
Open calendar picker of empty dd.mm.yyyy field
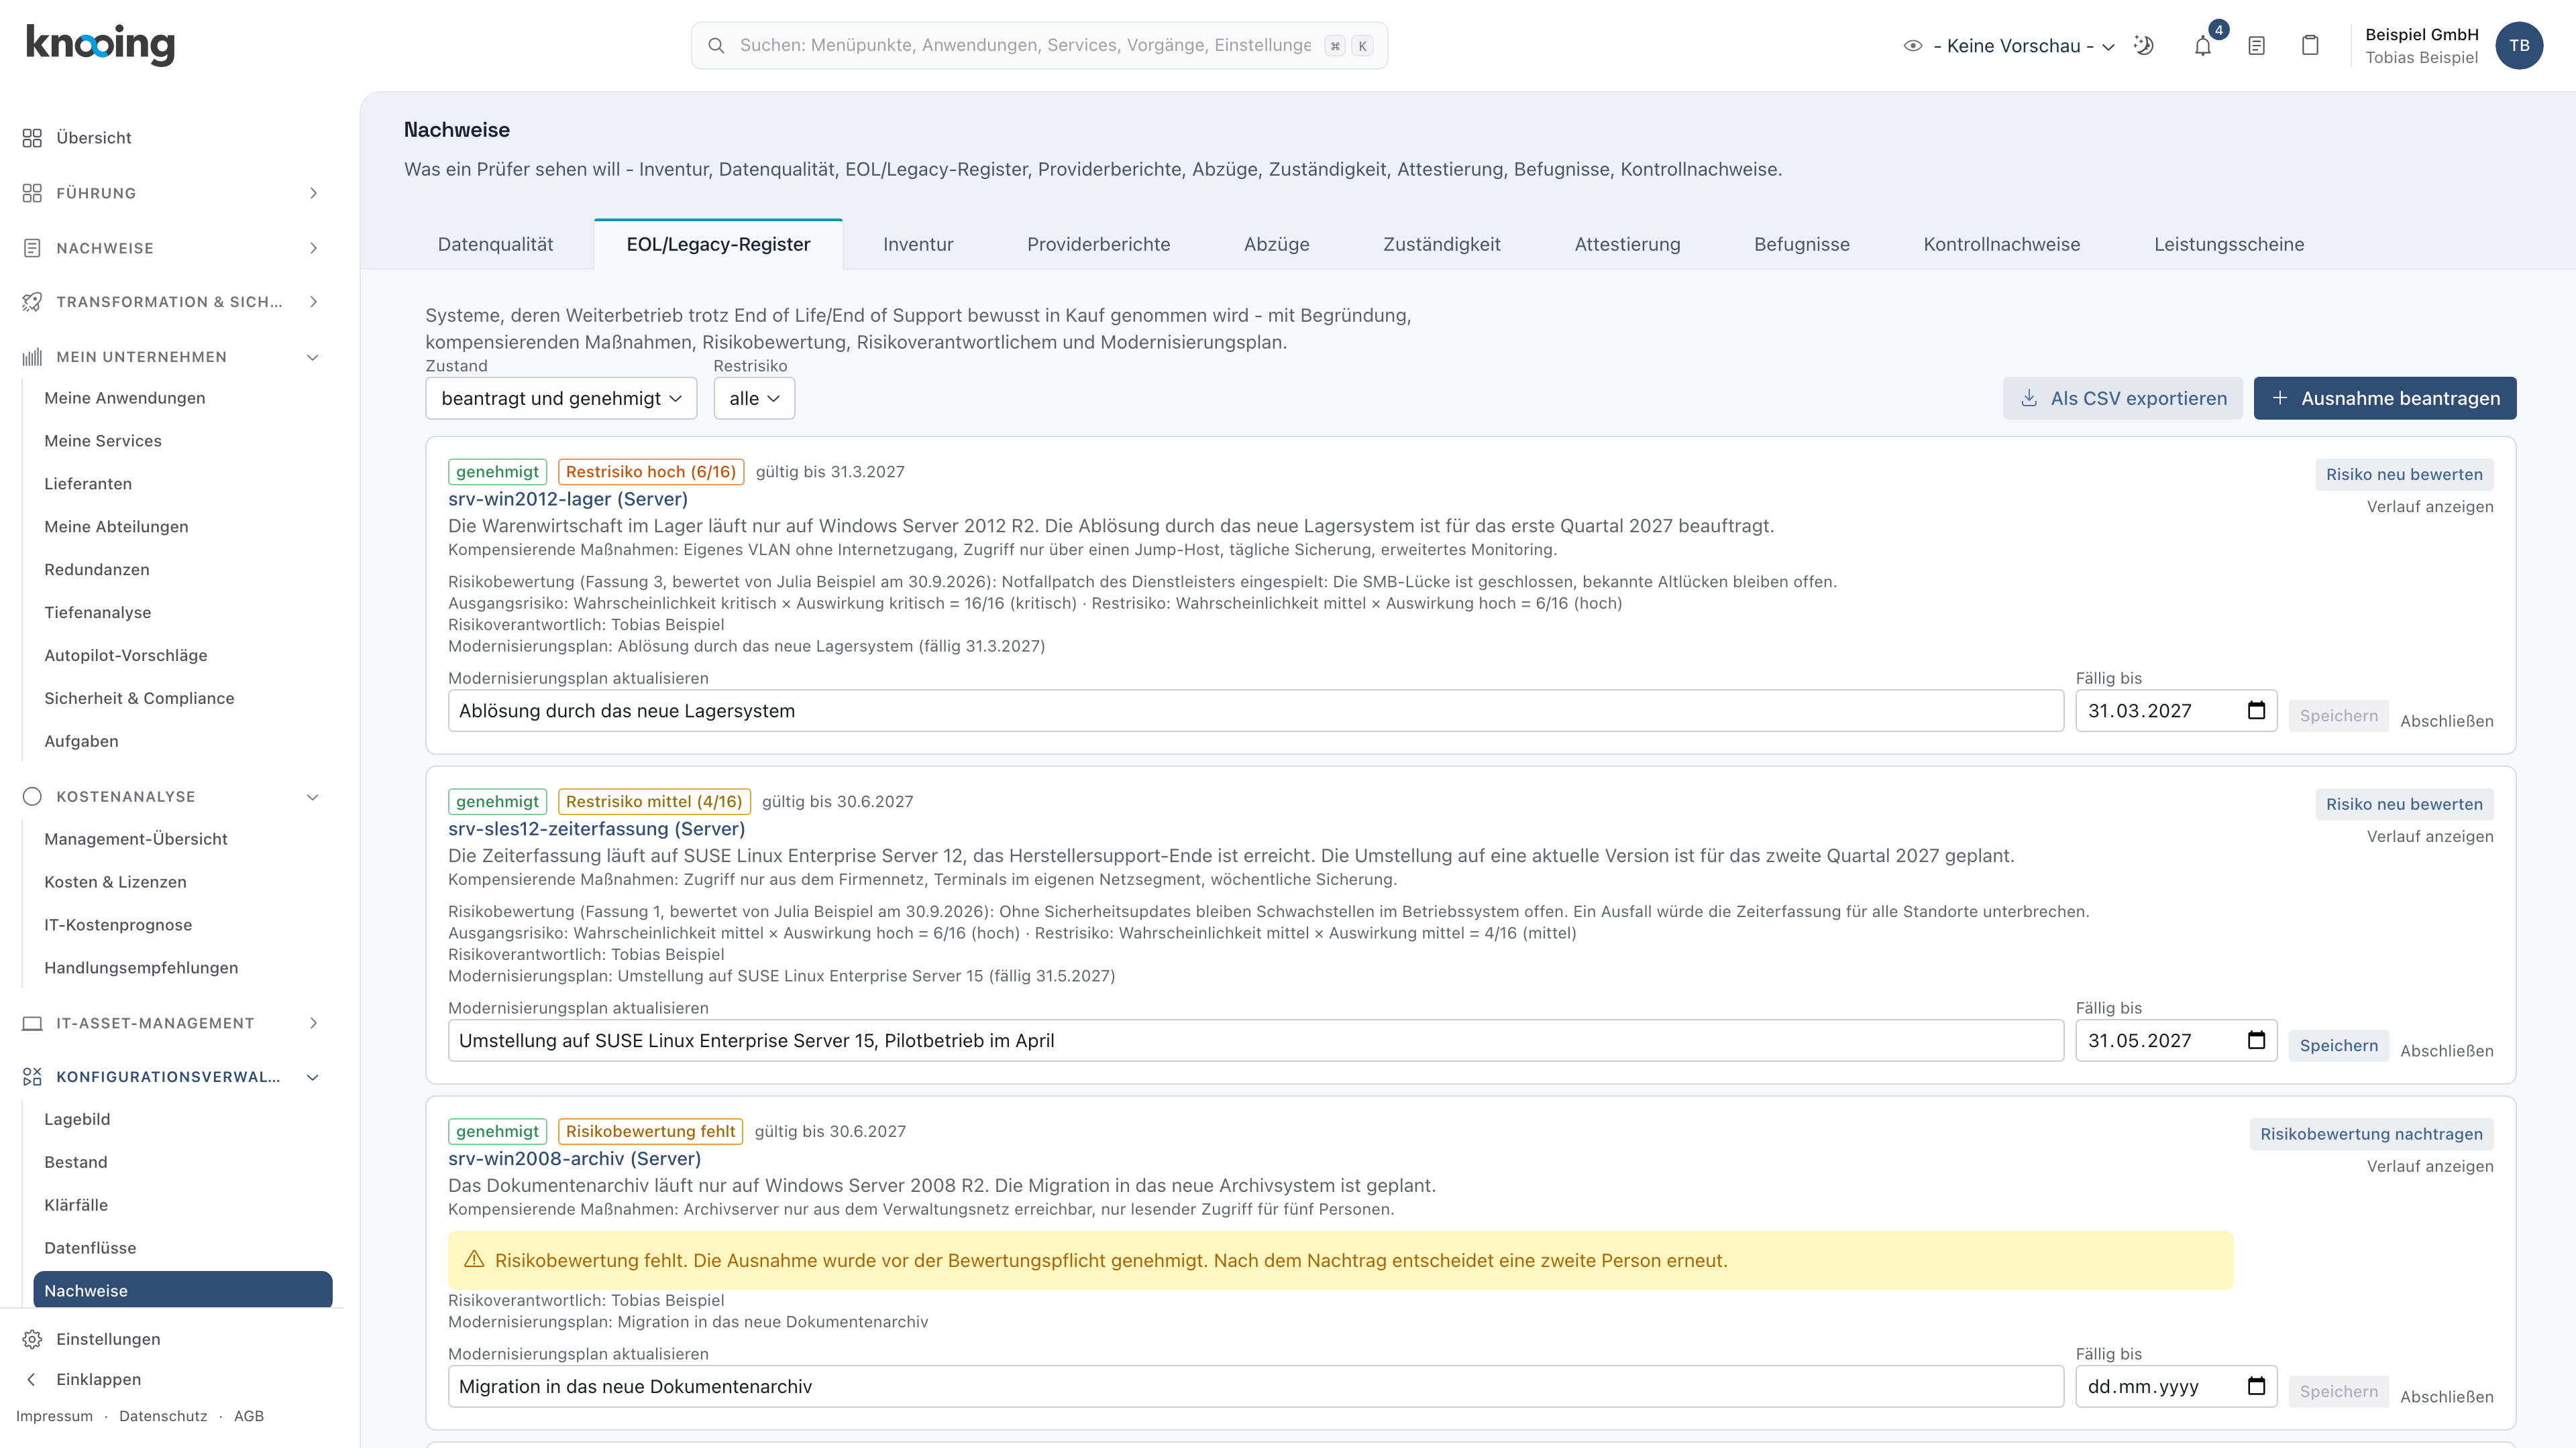point(2256,1386)
